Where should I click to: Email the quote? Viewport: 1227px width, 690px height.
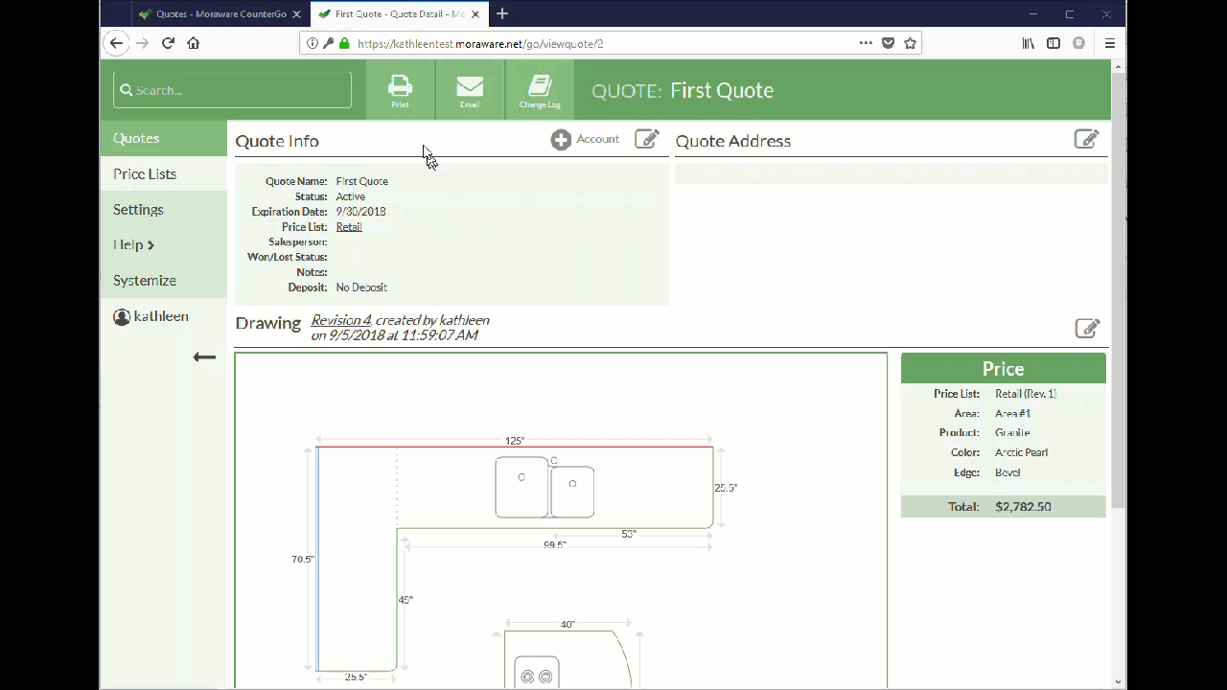[x=470, y=90]
